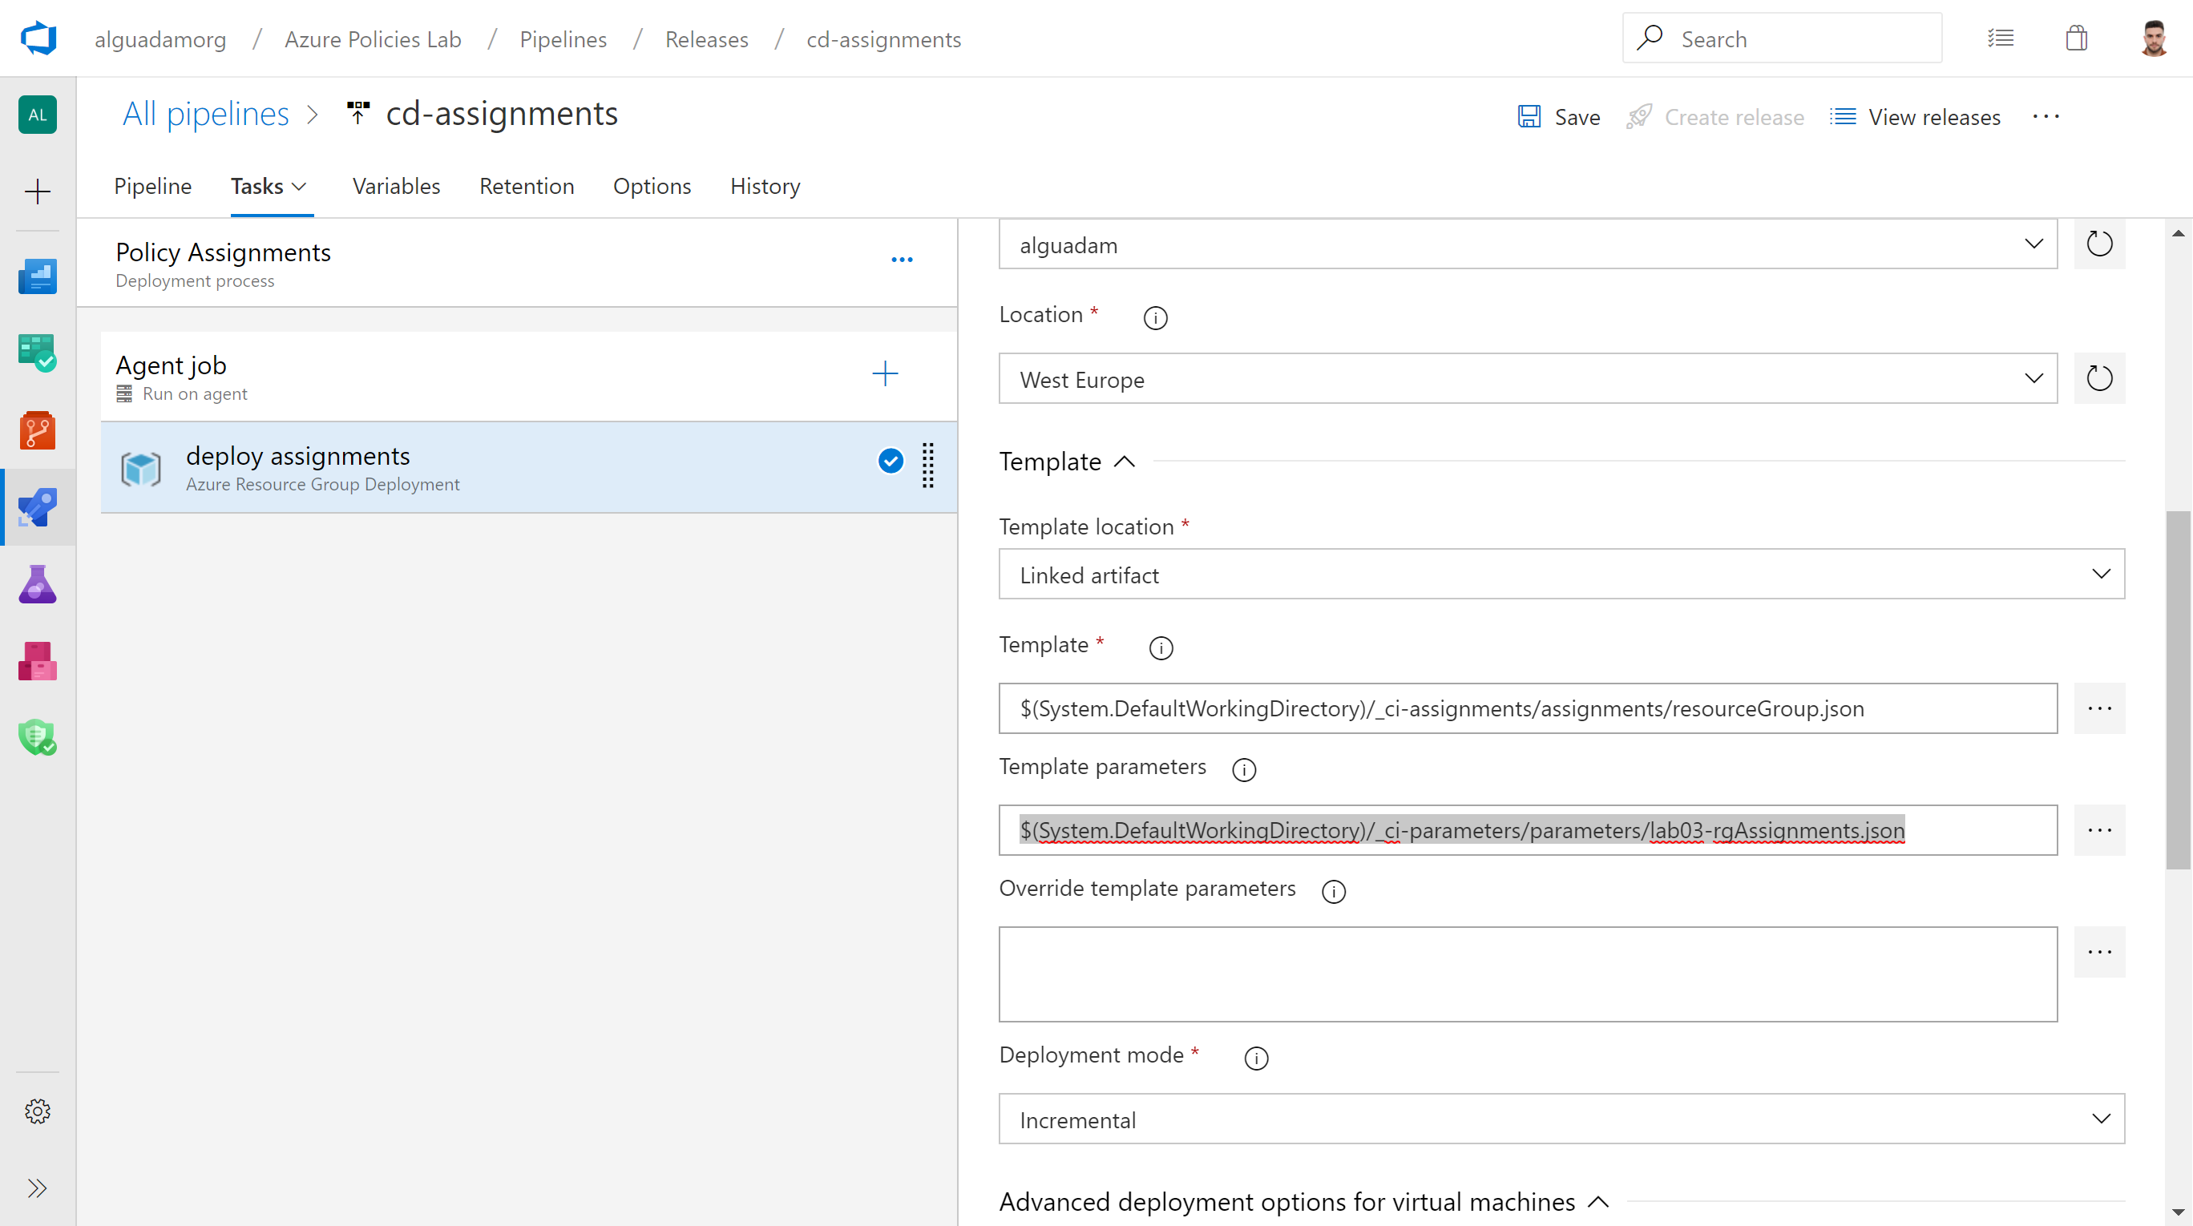Screen dimensions: 2193x1226
Task: Switch to the Retention tab
Action: [x=526, y=187]
